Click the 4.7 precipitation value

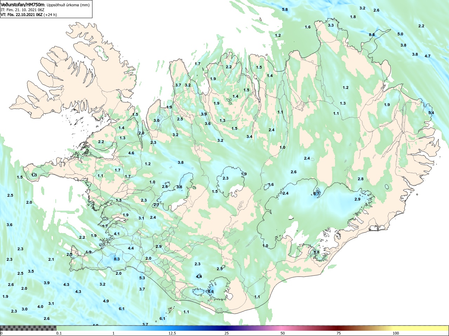tap(428, 56)
